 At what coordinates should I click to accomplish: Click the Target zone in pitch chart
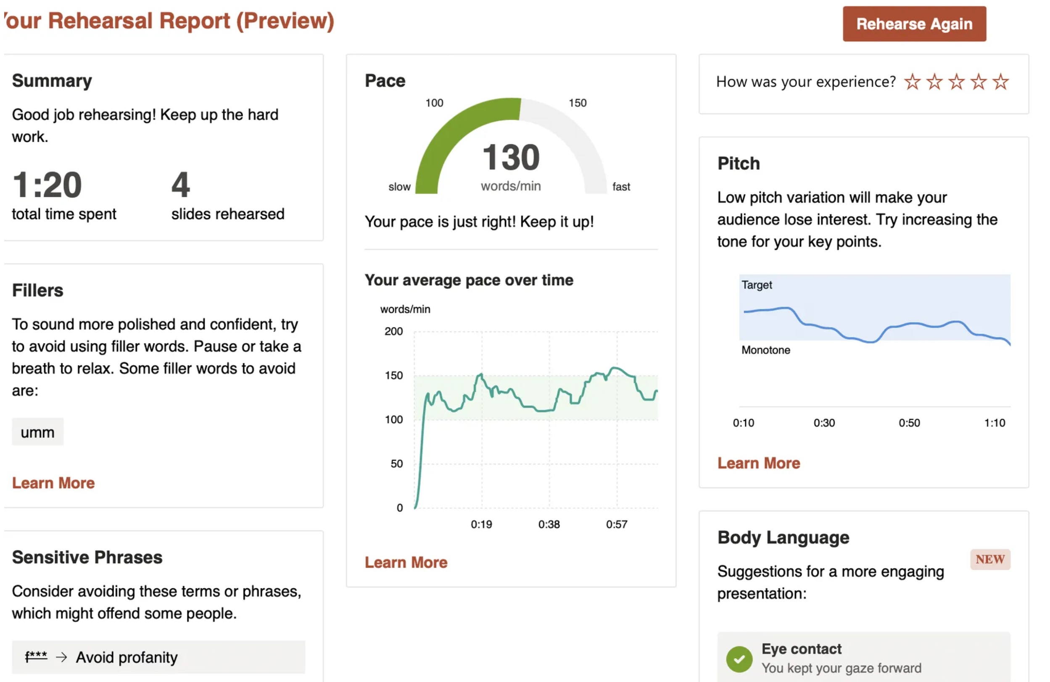pyautogui.click(x=875, y=307)
